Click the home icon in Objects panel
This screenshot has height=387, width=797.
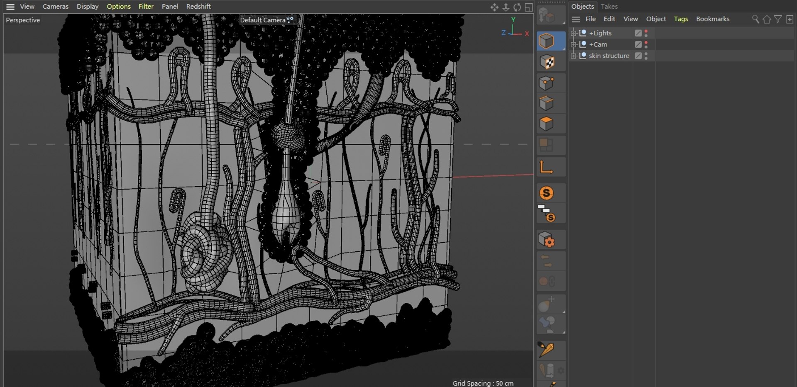(767, 19)
